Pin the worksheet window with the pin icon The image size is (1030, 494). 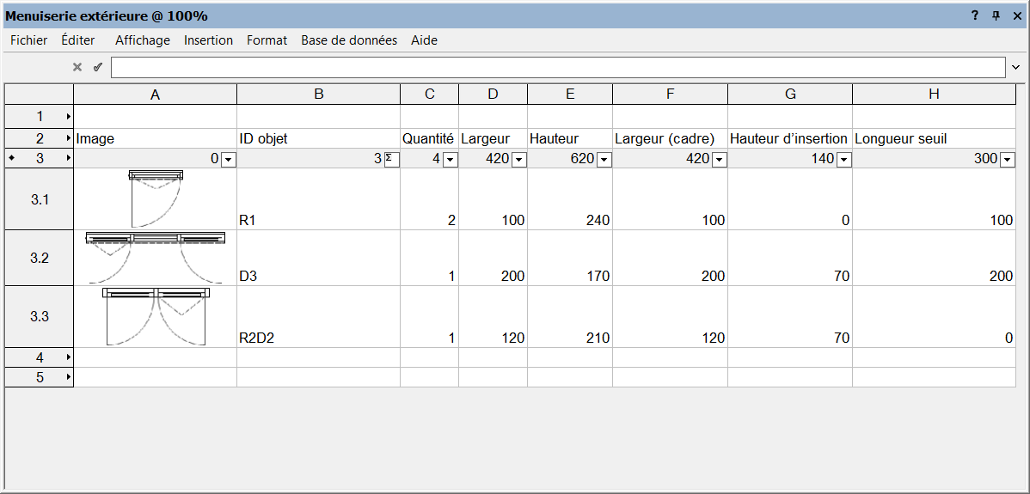click(x=996, y=15)
